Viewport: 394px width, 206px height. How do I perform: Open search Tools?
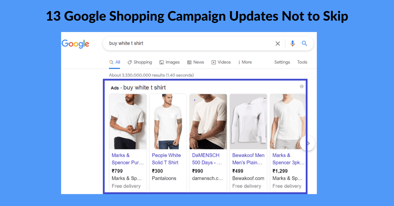302,62
